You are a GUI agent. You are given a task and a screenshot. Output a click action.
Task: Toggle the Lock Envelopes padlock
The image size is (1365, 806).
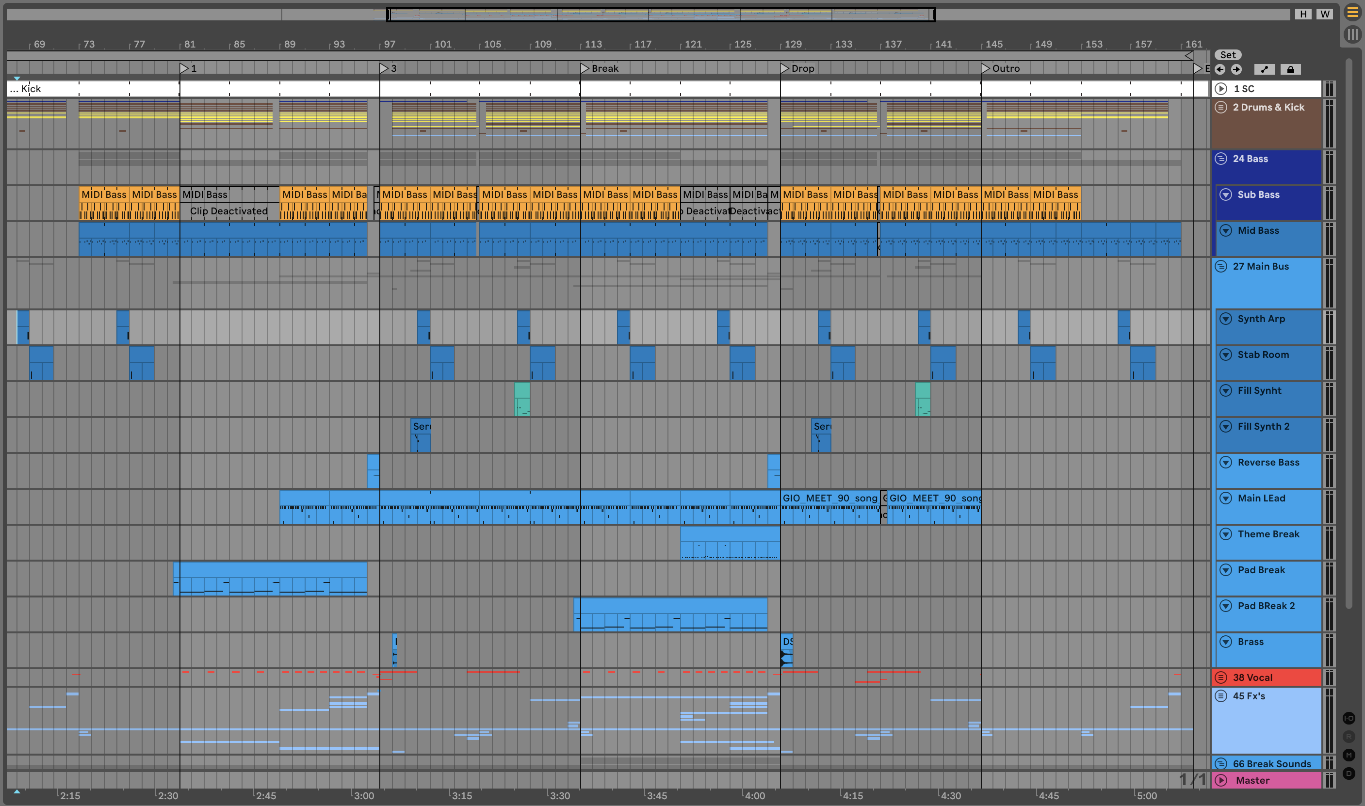pyautogui.click(x=1291, y=69)
